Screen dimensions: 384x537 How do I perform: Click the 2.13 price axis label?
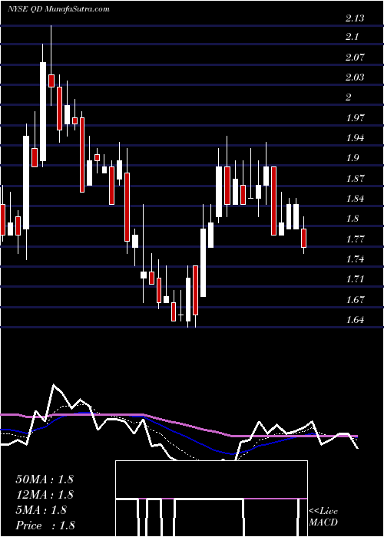pyautogui.click(x=355, y=18)
